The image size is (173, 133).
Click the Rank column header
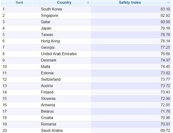click(20, 3)
